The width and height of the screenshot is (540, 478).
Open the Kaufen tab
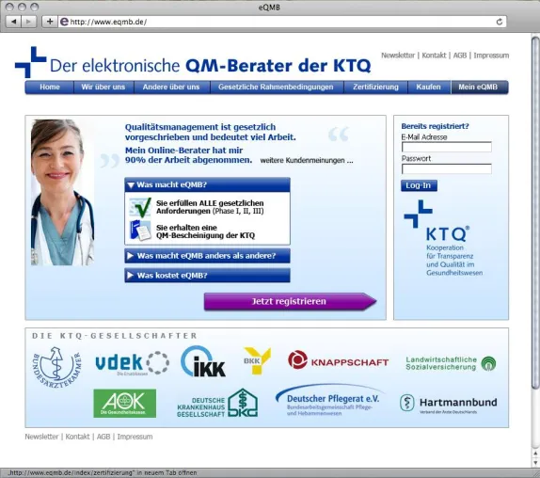coord(428,88)
